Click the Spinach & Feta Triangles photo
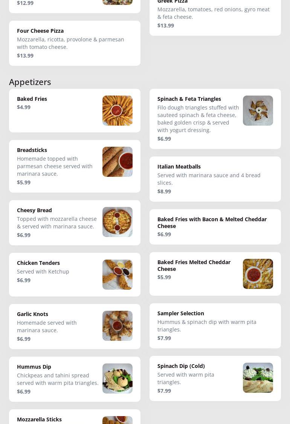290x424 pixels. (x=258, y=111)
